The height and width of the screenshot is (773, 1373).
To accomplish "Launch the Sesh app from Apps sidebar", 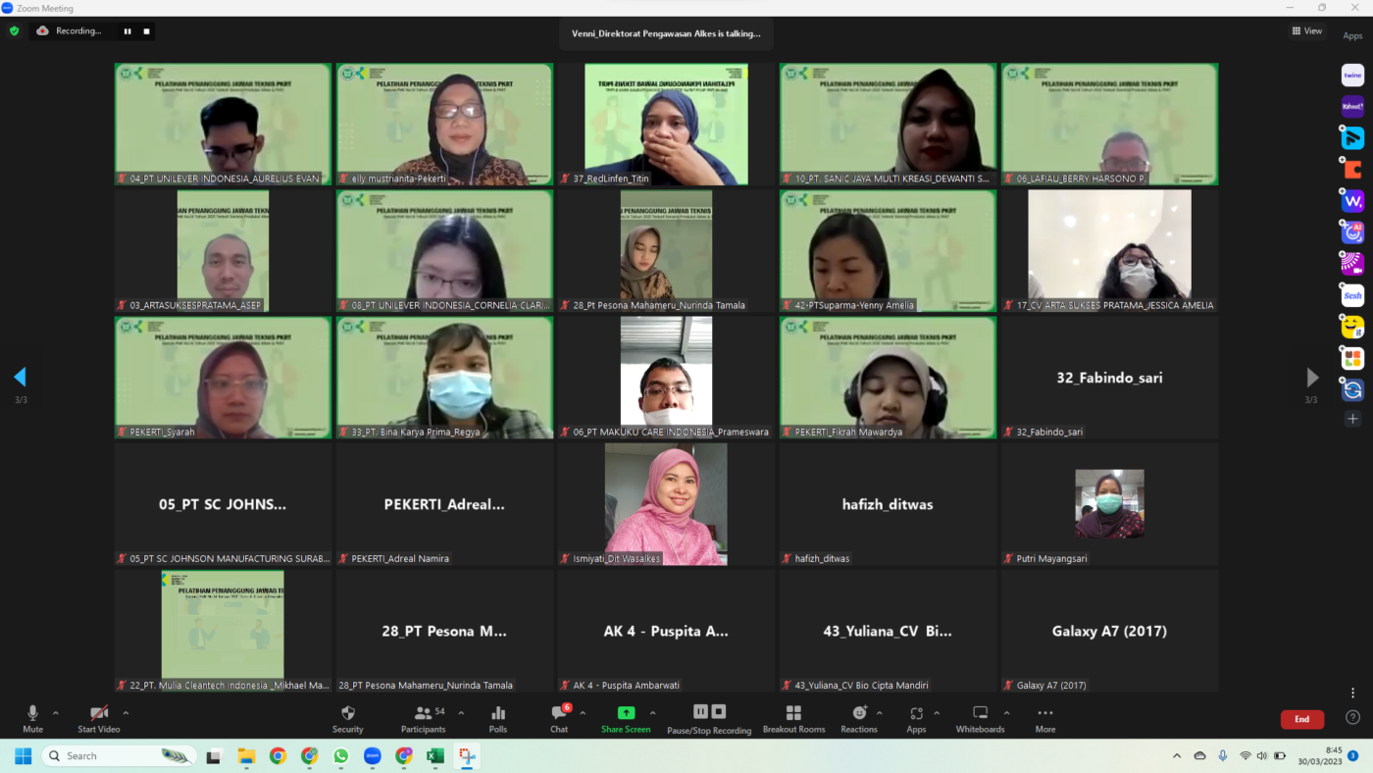I will (x=1352, y=295).
